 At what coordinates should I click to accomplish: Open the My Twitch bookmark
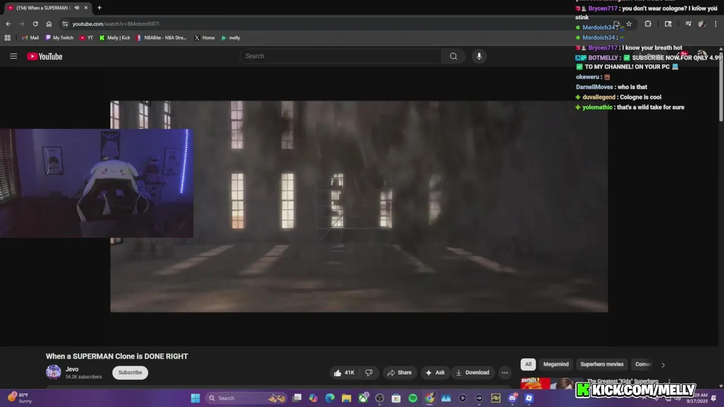(x=59, y=38)
